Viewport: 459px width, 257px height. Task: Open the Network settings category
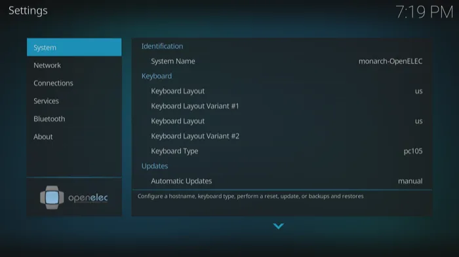74,65
